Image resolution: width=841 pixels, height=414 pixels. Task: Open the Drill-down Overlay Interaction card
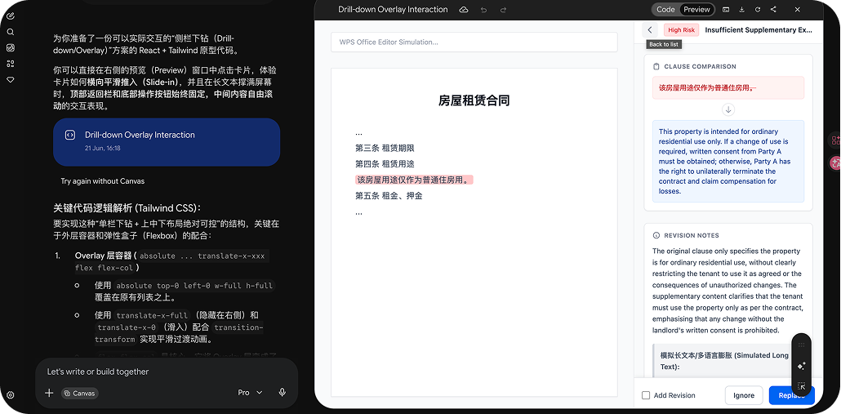pos(167,142)
